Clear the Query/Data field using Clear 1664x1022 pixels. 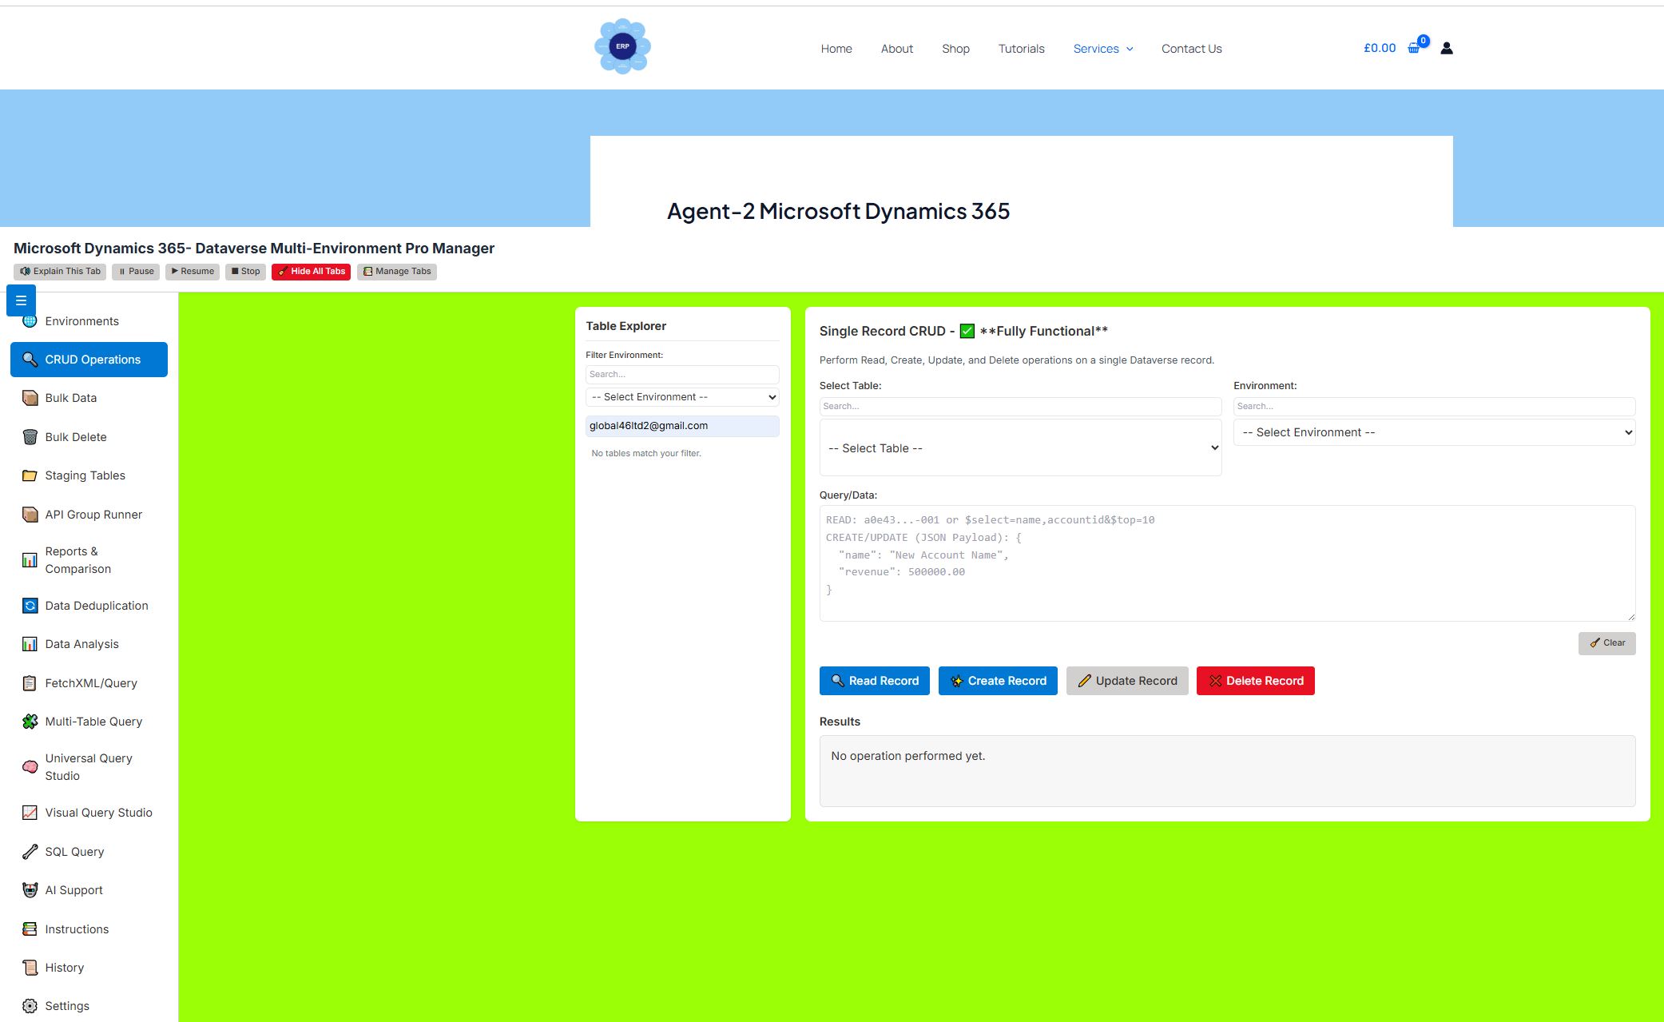pyautogui.click(x=1606, y=642)
